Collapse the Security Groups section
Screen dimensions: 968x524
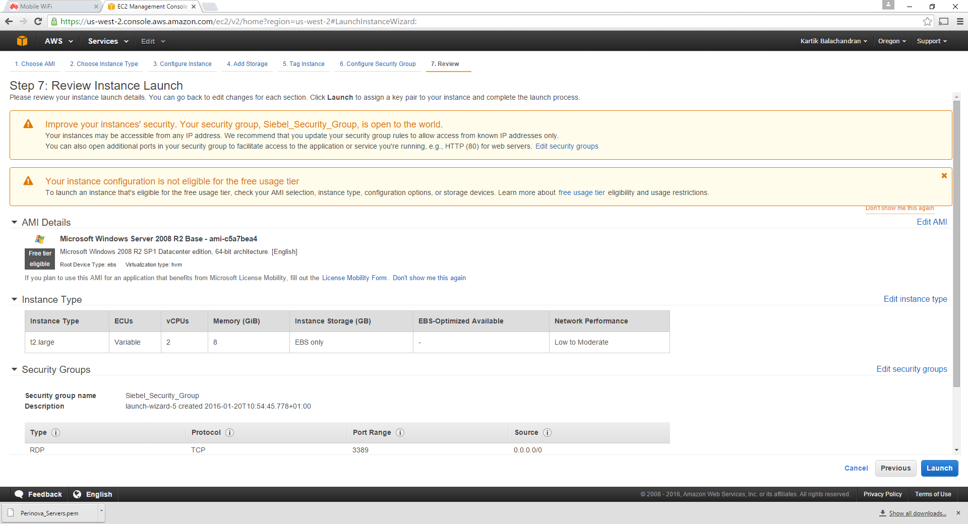pyautogui.click(x=14, y=369)
